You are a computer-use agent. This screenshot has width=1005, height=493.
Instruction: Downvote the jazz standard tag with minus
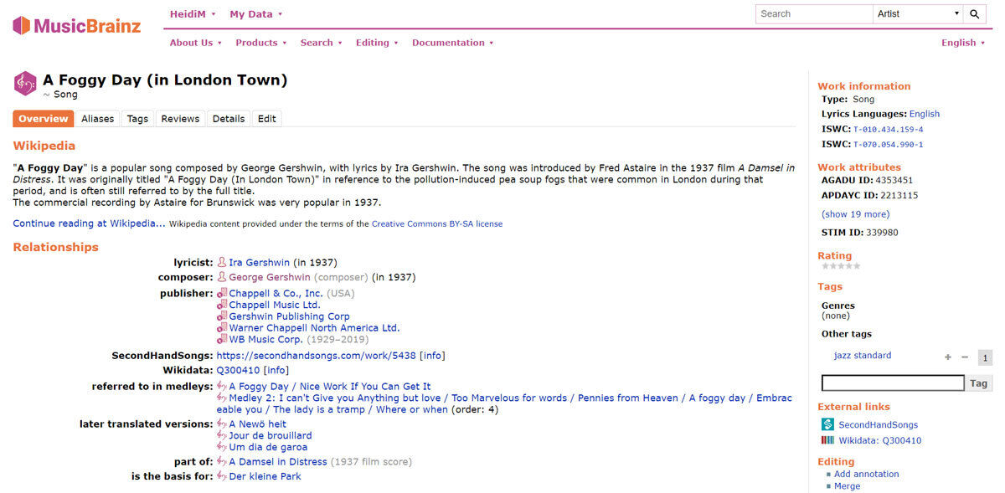coord(965,357)
